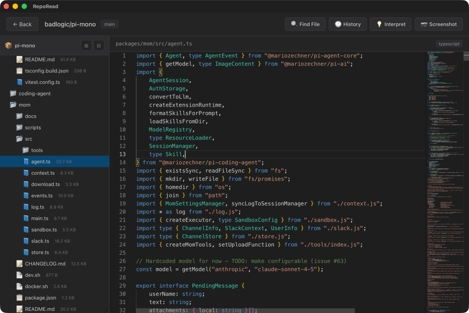Collapse the src folder

pos(54,139)
